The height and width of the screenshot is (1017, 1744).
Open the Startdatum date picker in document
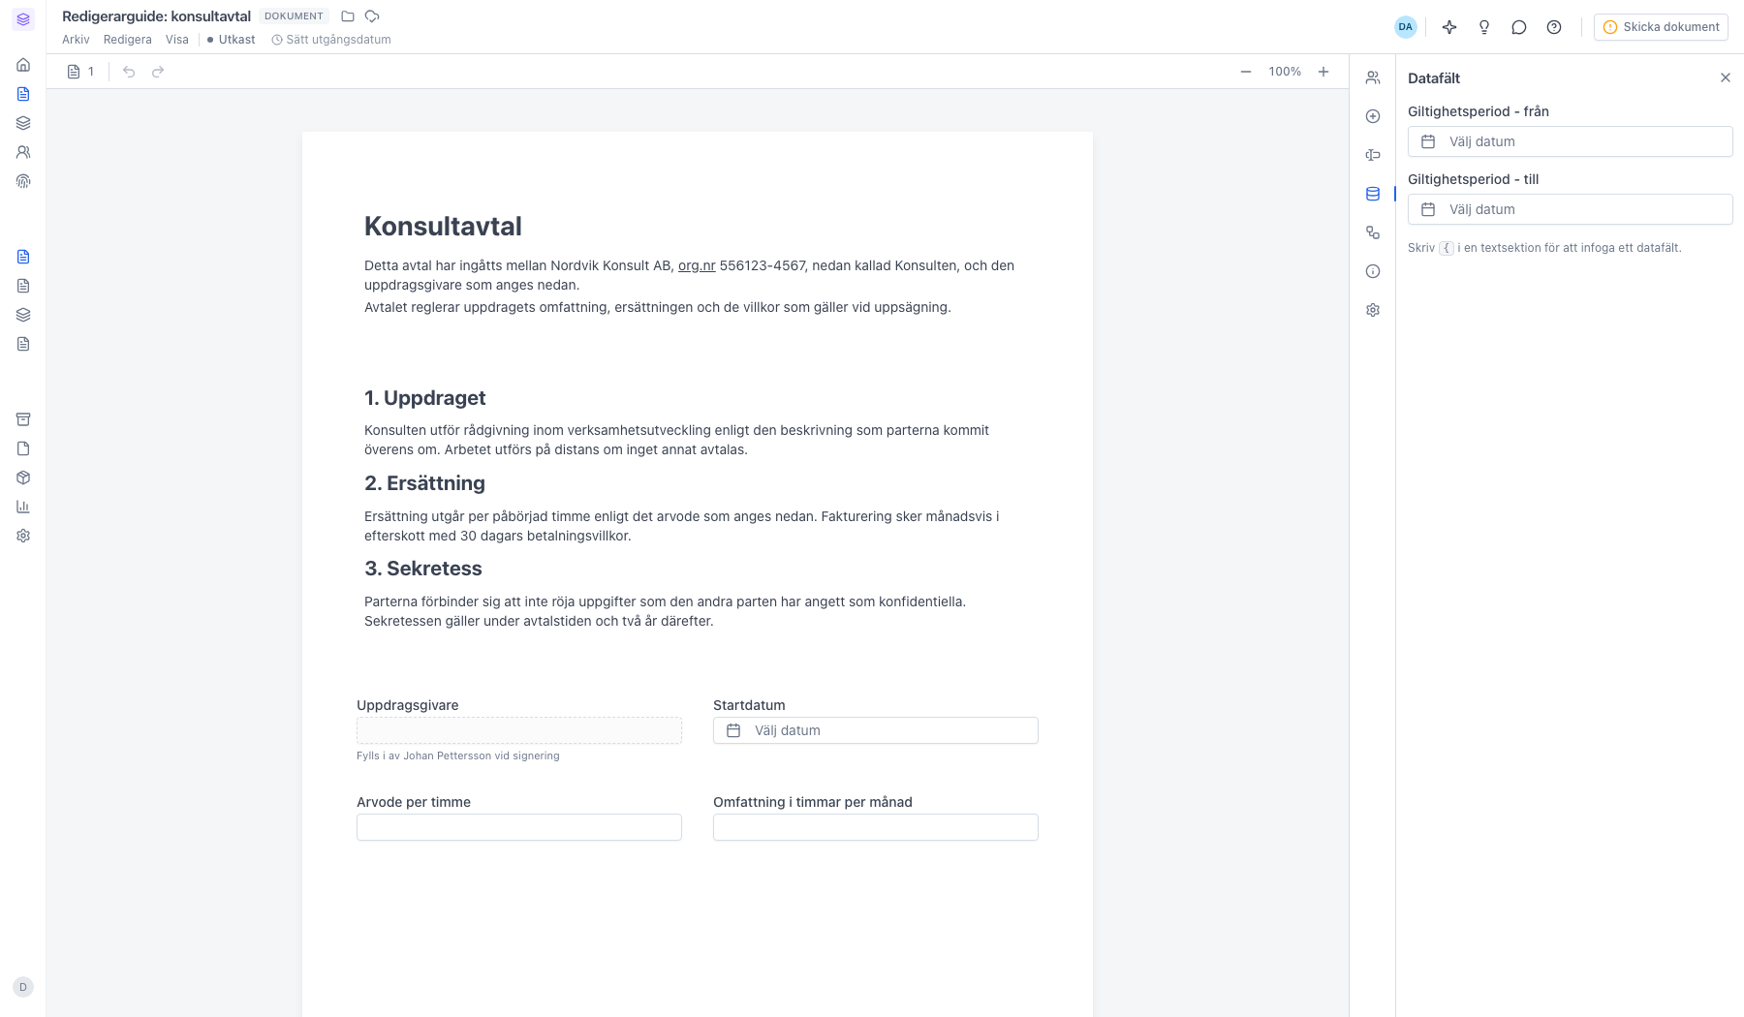(x=876, y=730)
